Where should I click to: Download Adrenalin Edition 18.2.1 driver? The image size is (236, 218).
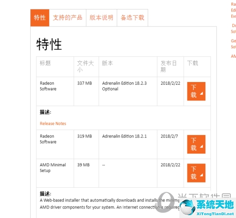pos(196,144)
